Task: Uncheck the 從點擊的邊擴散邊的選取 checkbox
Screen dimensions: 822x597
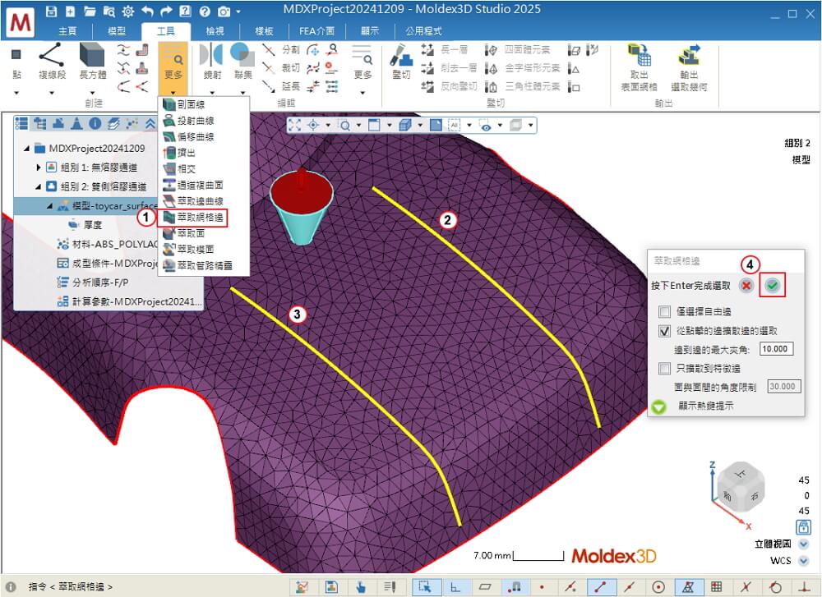Action: pyautogui.click(x=664, y=331)
